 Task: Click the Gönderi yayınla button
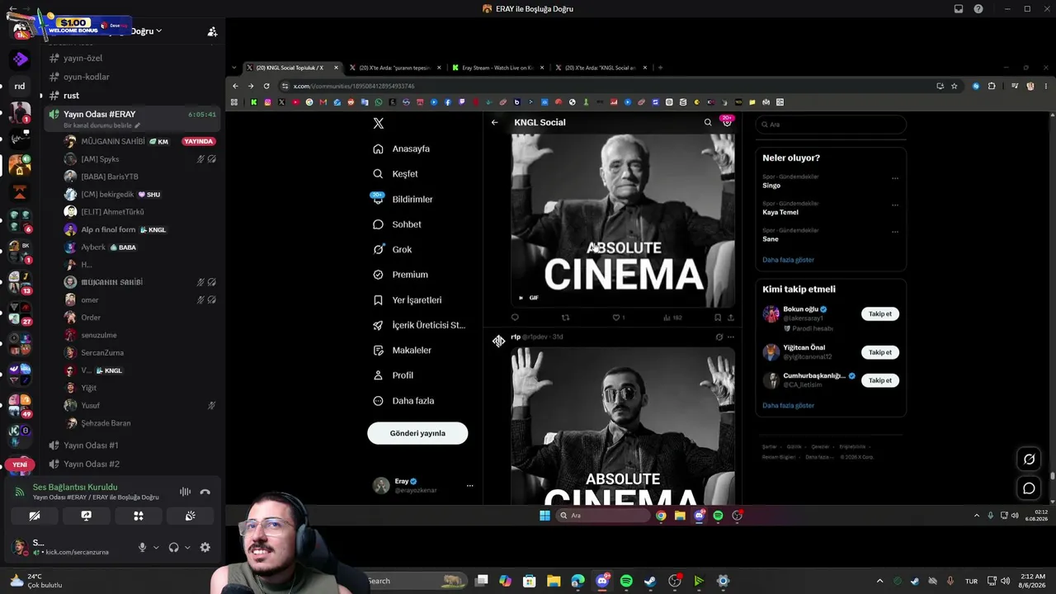(417, 433)
